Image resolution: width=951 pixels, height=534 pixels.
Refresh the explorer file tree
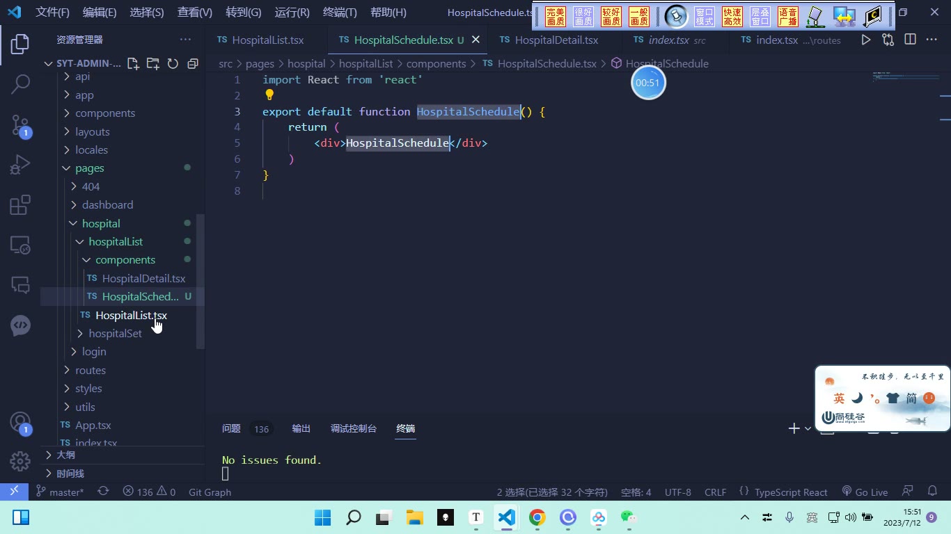(173, 63)
